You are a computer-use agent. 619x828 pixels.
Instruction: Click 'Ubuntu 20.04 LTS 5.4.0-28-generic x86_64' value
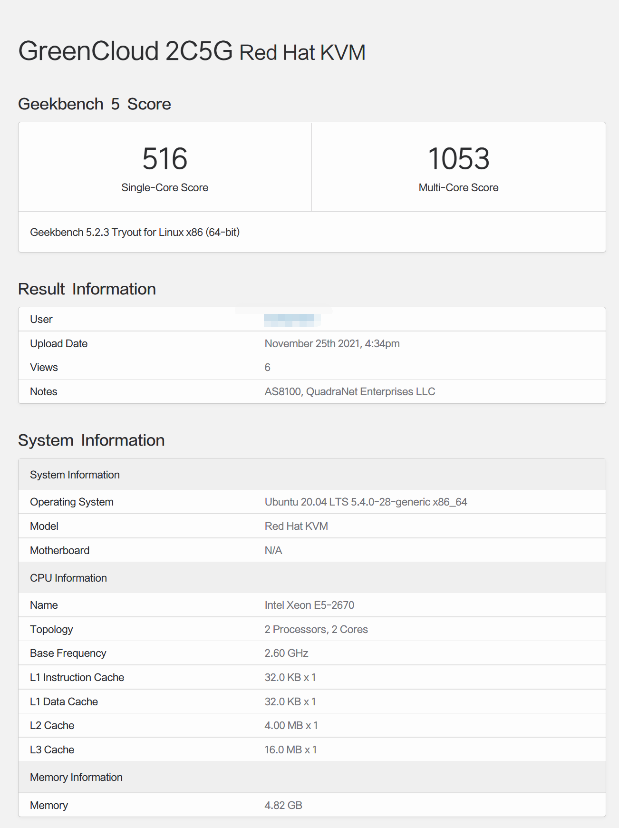(366, 502)
